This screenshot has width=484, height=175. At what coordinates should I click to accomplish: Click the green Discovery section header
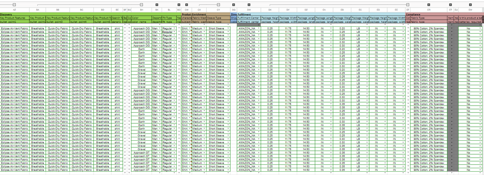pyautogui.click(x=90, y=14)
